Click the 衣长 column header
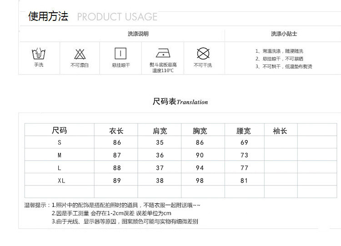This screenshot has height=246, width=341. click(116, 131)
